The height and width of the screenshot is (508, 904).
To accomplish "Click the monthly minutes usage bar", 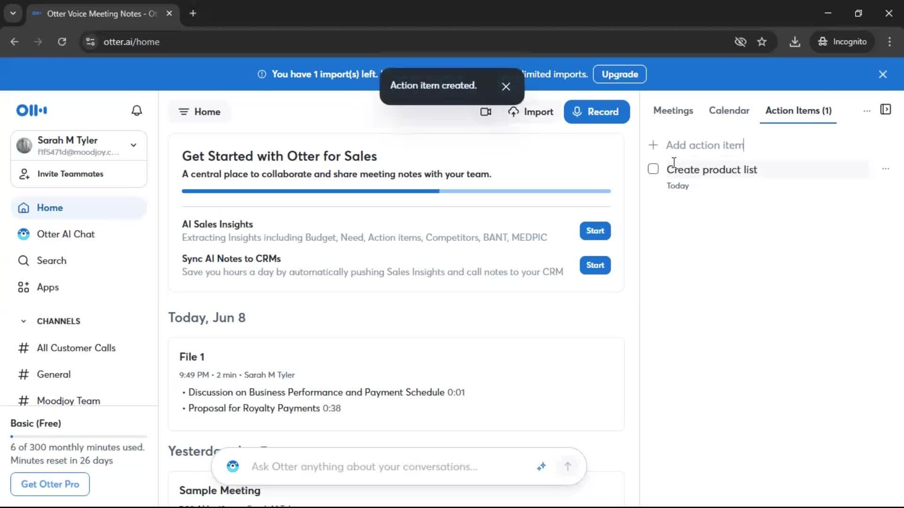I will point(79,437).
